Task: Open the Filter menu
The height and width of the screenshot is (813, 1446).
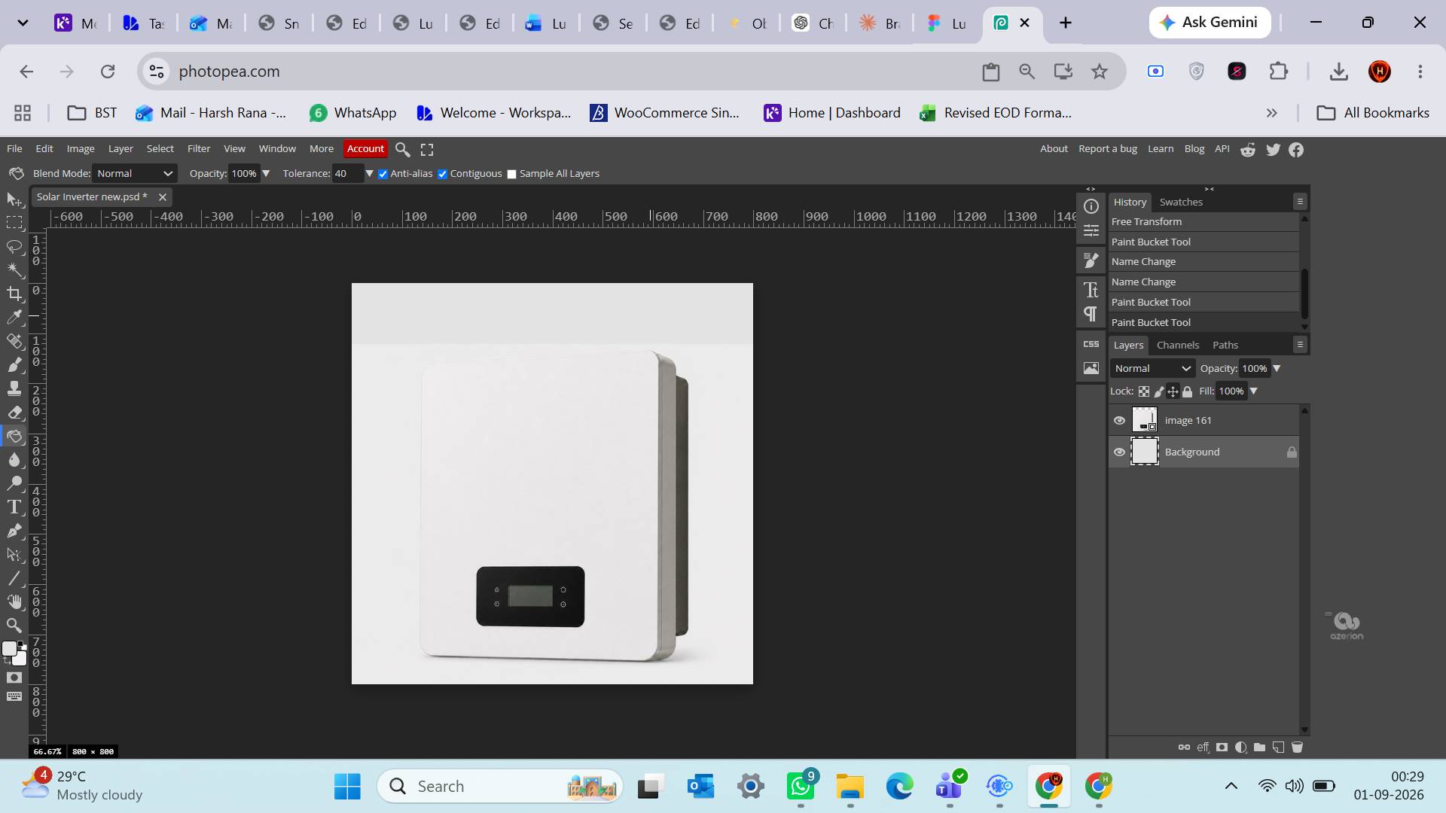Action: [199, 149]
